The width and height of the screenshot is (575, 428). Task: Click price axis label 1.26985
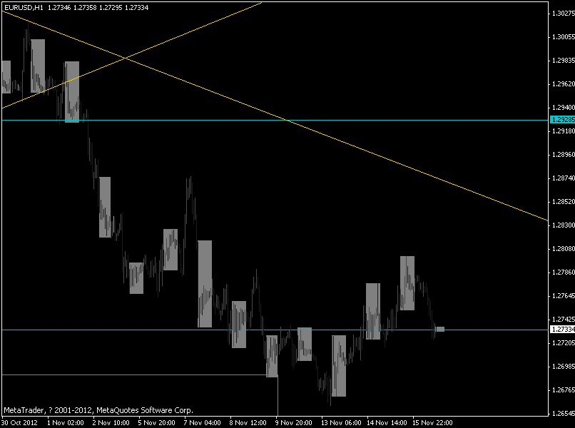point(564,367)
